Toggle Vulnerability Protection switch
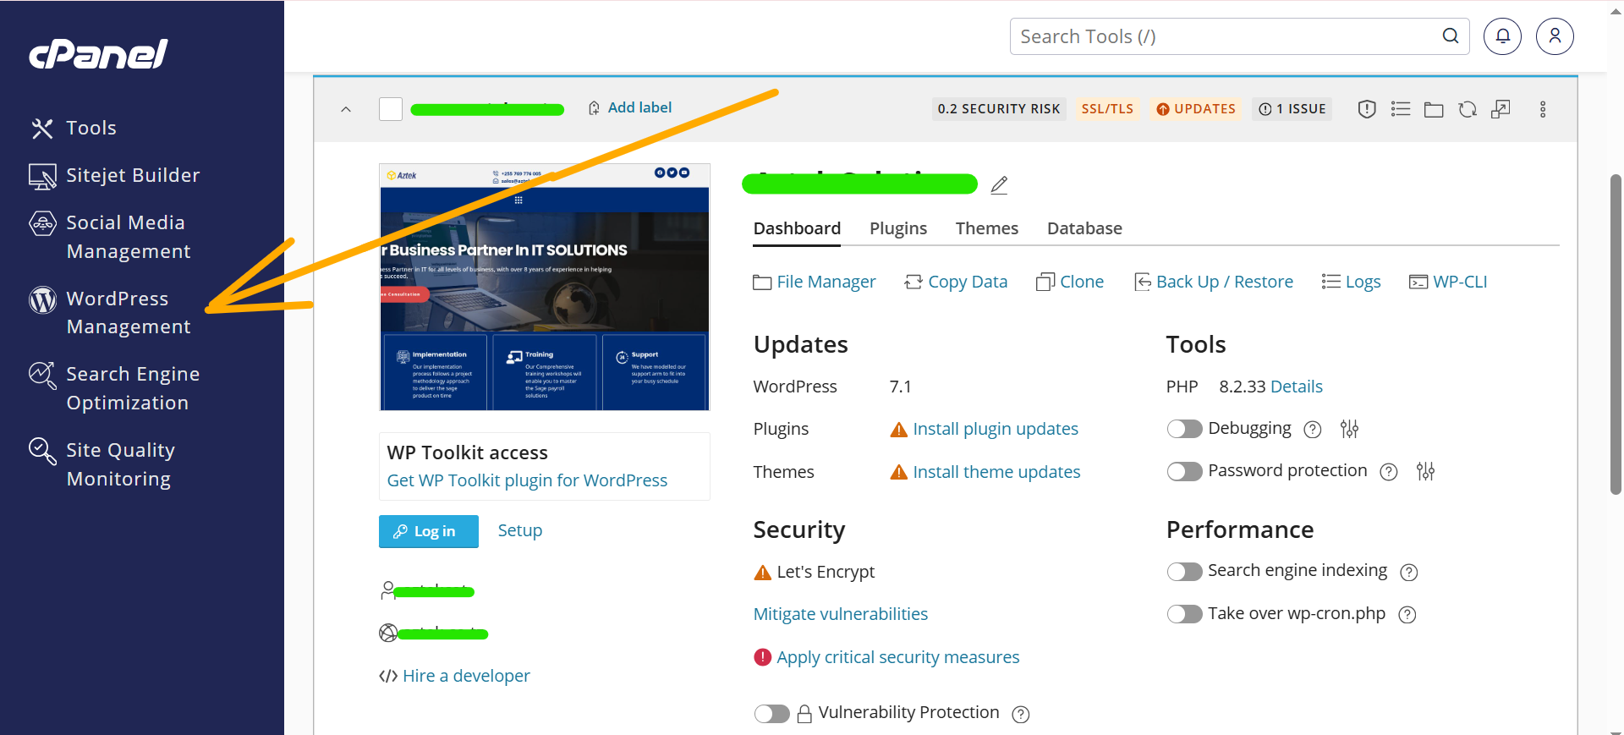Image resolution: width=1624 pixels, height=735 pixels. point(771,714)
